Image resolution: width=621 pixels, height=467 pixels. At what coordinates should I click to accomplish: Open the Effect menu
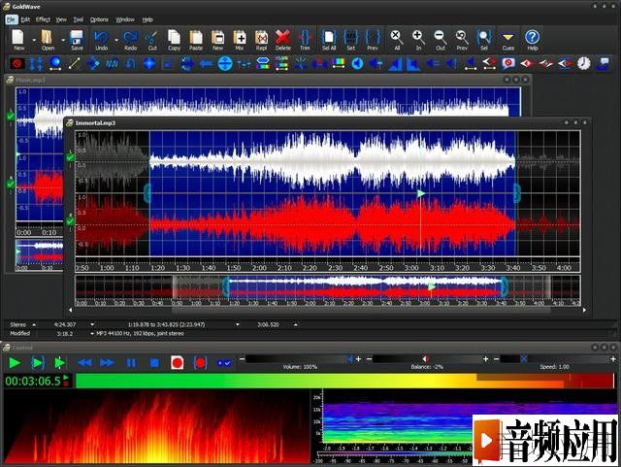click(43, 19)
